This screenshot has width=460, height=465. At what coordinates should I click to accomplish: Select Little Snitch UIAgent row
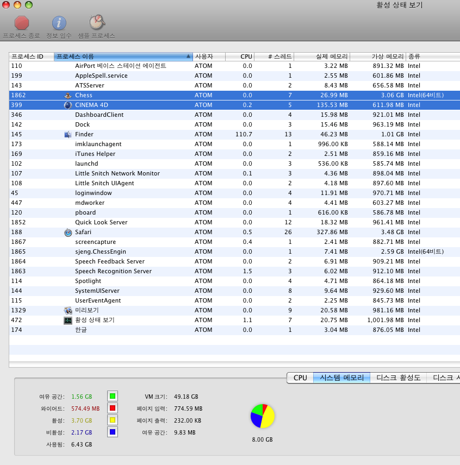[x=234, y=183]
